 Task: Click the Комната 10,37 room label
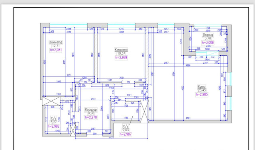(121, 51)
